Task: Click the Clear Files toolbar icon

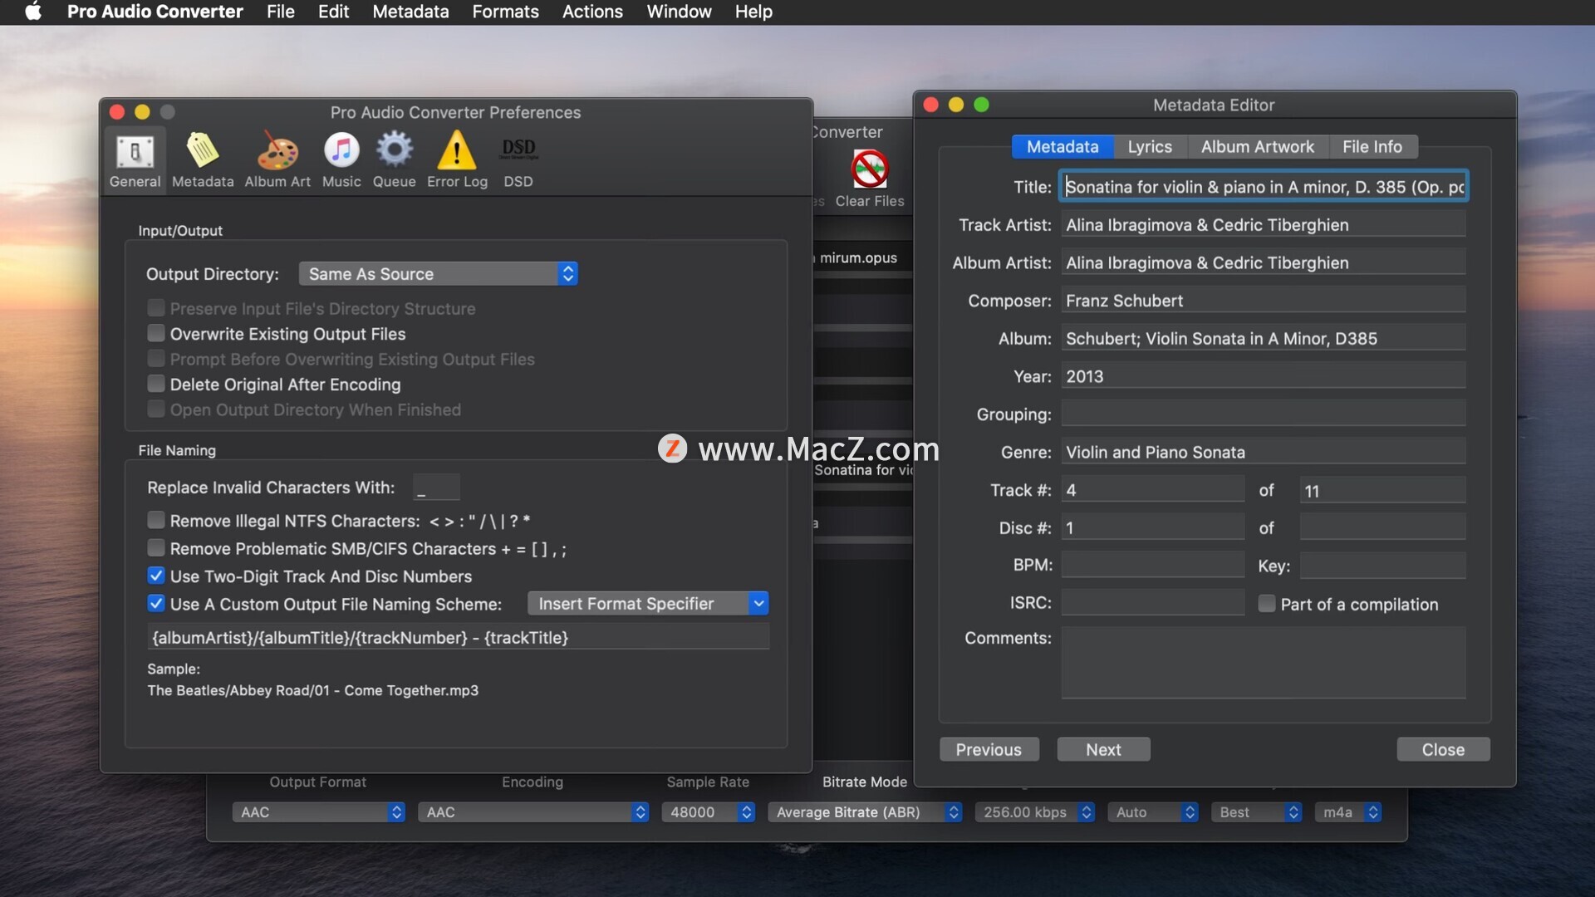Action: pyautogui.click(x=870, y=178)
